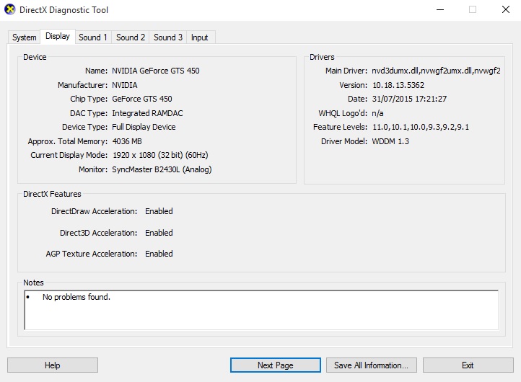
Task: Click the value 'Full Display Device'
Action: (x=144, y=127)
